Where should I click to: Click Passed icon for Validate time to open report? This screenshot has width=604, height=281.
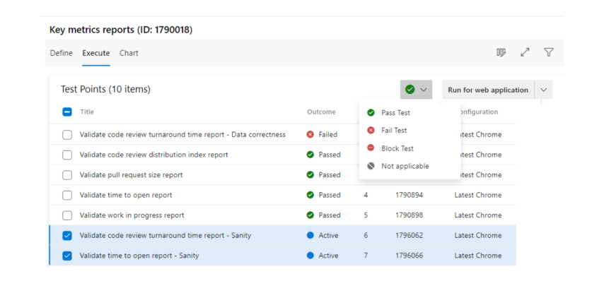click(310, 195)
